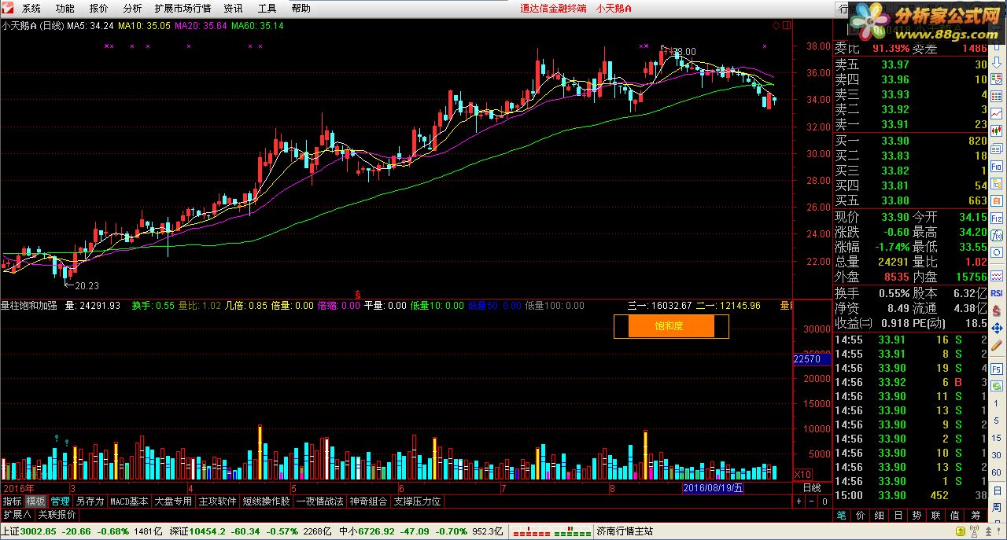This screenshot has height=540, width=1007.
Task: Switch to 神奇组合 template
Action: (368, 501)
